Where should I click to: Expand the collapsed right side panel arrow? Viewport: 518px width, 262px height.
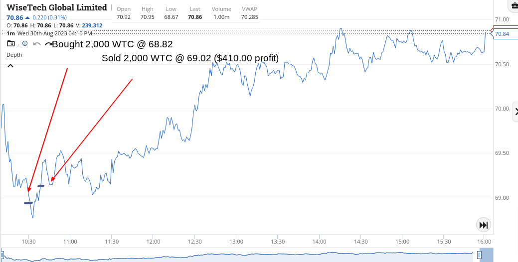(516, 112)
